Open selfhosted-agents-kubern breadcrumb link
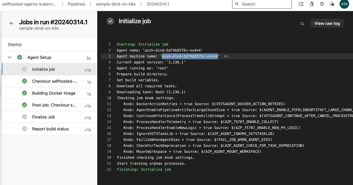 [x=29, y=4]
